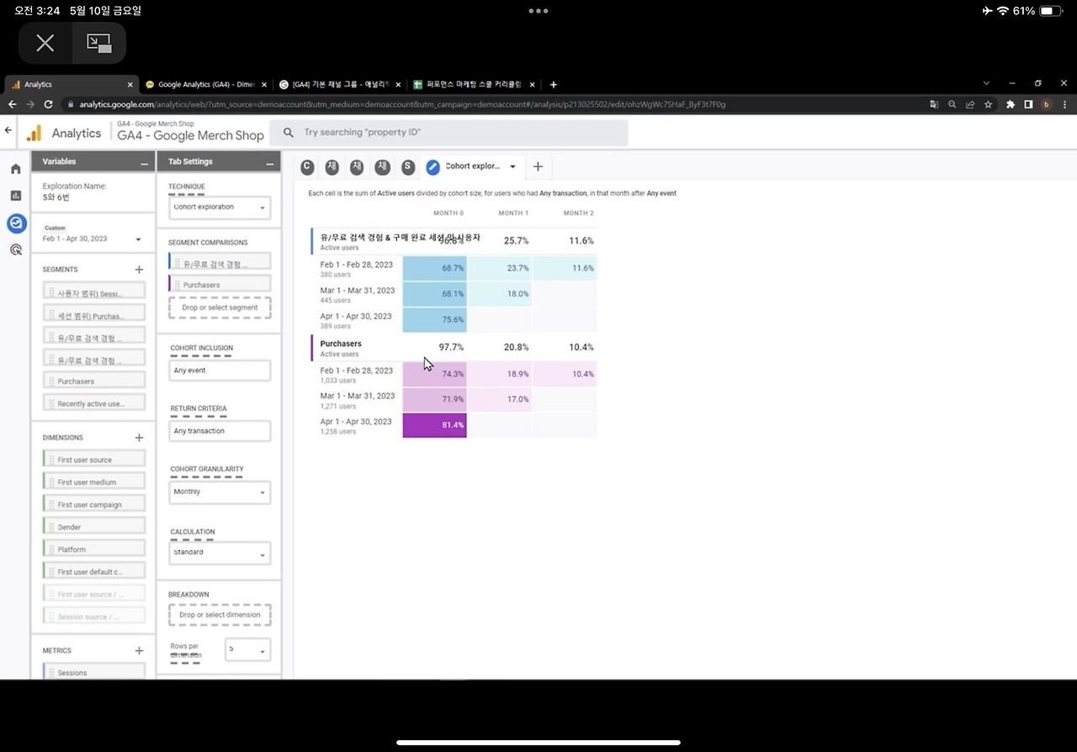The image size is (1077, 752).
Task: Select the First user source dimension chip
Action: click(94, 459)
